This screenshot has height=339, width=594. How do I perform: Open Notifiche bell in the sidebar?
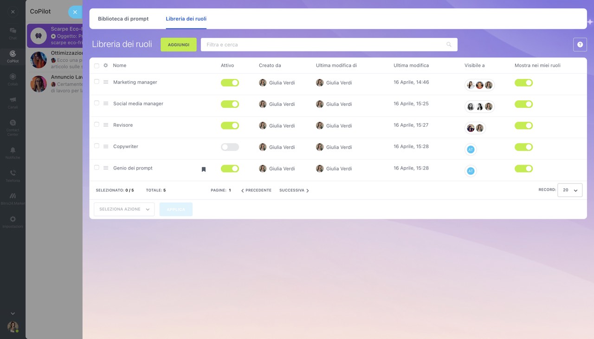[13, 152]
